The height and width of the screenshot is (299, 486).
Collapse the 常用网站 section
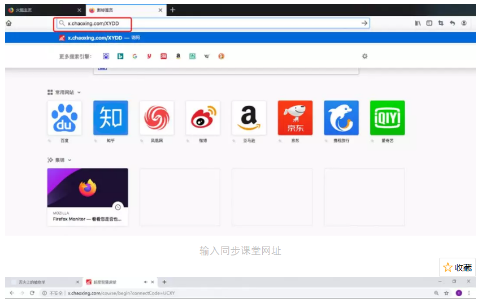[x=79, y=92]
